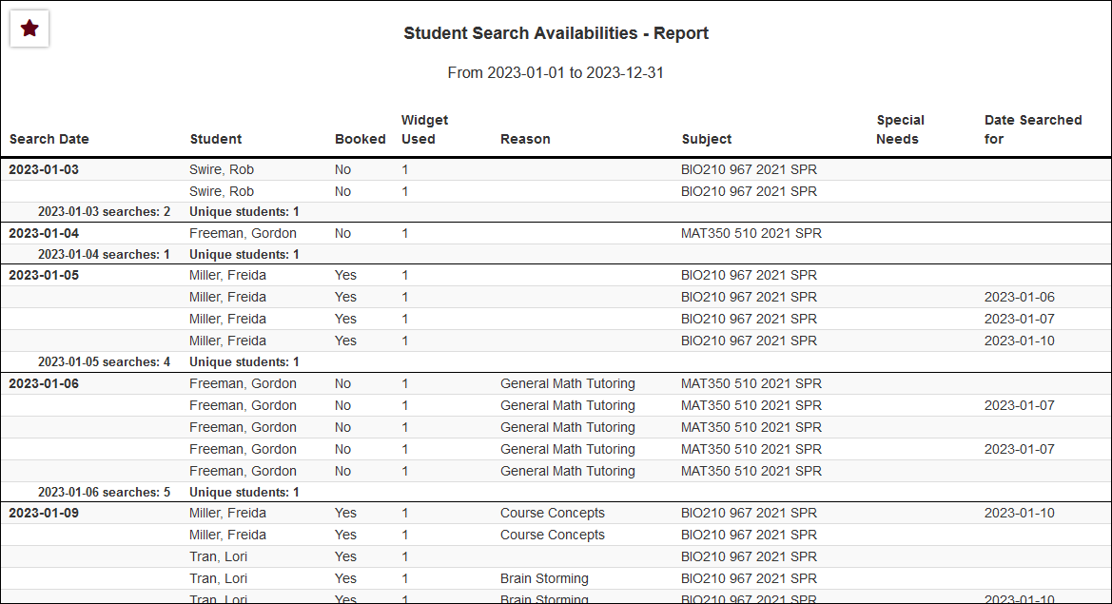Click the "2023-01-03 searches: 2" summary row
1112x604 pixels.
(x=104, y=211)
